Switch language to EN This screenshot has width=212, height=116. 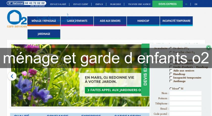[196, 4]
